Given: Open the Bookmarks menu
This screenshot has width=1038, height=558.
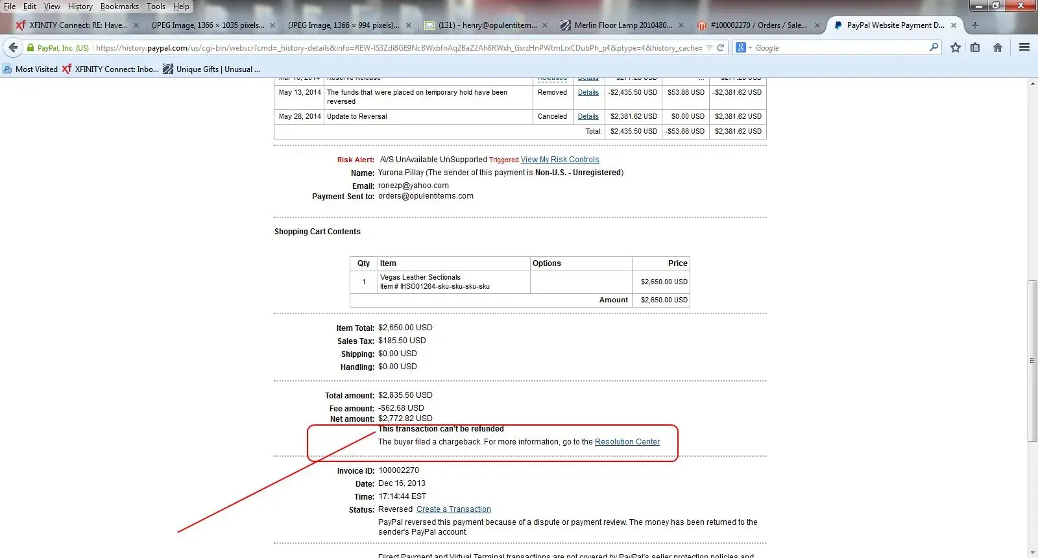Looking at the screenshot, I should tap(119, 6).
